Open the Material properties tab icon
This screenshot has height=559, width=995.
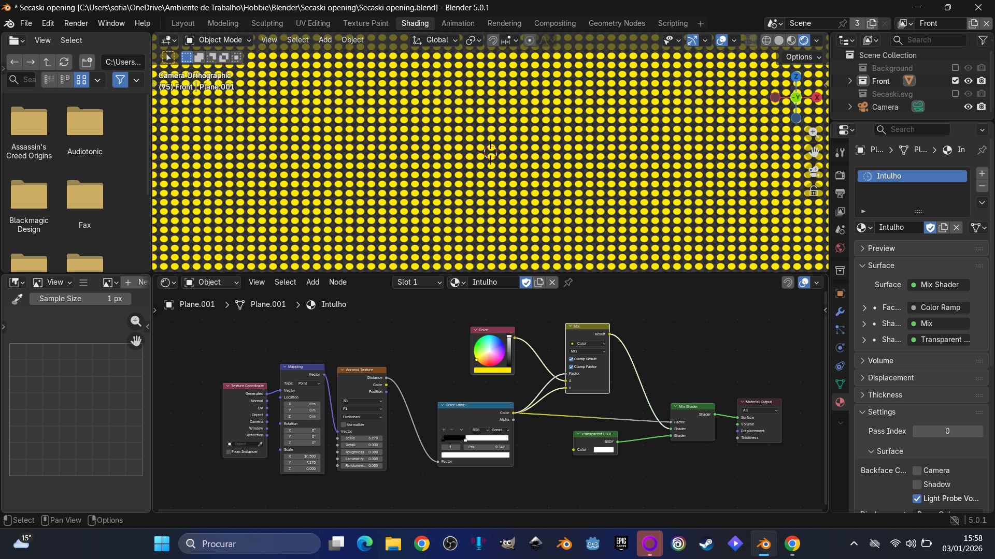840,402
